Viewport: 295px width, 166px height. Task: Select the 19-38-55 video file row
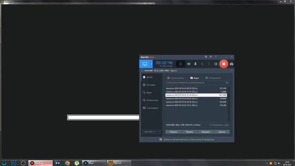point(196,88)
